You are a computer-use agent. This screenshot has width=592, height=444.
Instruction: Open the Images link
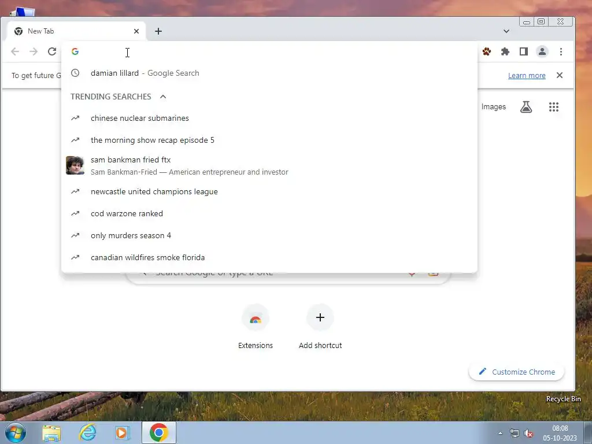494,107
